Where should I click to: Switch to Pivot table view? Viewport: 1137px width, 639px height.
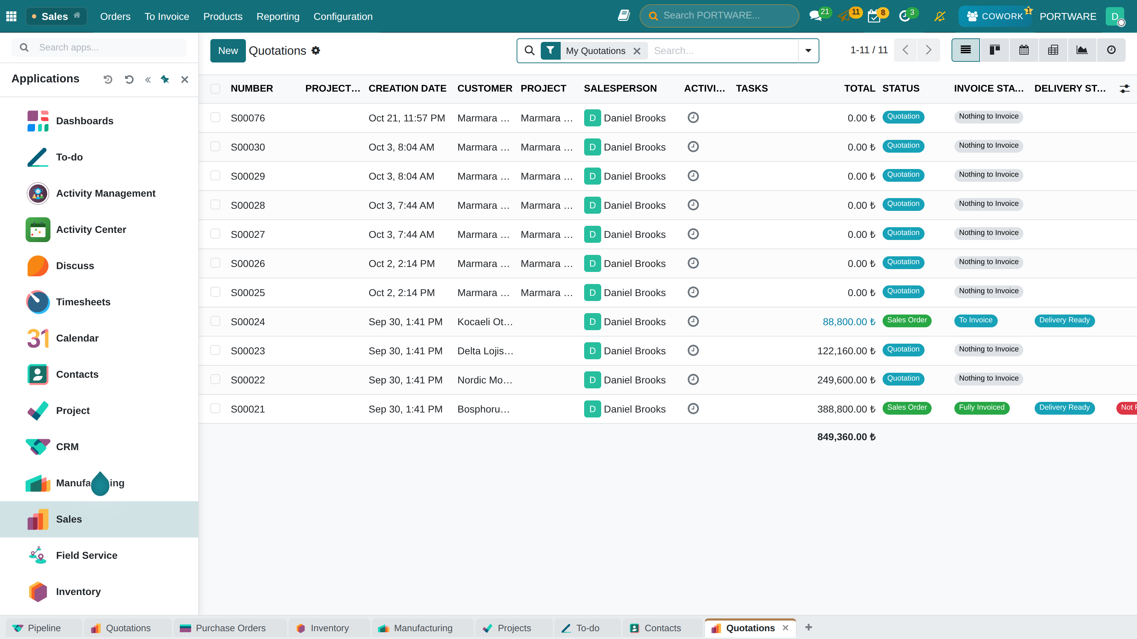click(x=1053, y=50)
